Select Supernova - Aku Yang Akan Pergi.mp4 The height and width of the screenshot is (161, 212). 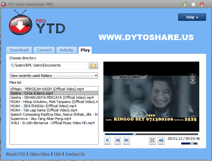tap(54, 119)
